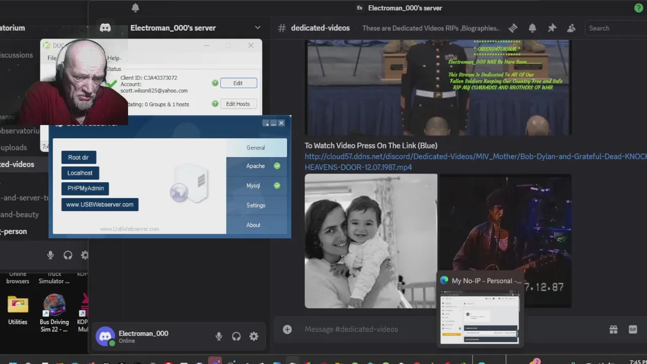Close the USBWebserver window
The width and height of the screenshot is (647, 364).
tap(282, 123)
